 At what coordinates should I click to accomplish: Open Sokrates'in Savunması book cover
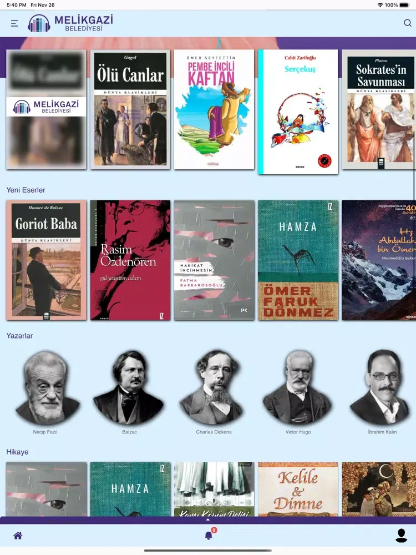[379, 109]
